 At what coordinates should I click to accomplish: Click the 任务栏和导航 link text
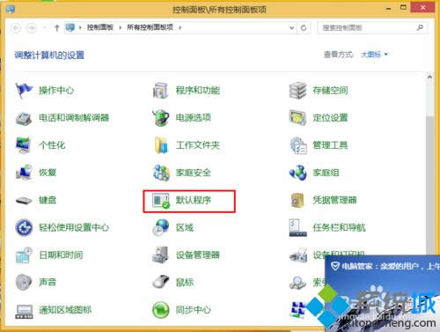point(339,227)
